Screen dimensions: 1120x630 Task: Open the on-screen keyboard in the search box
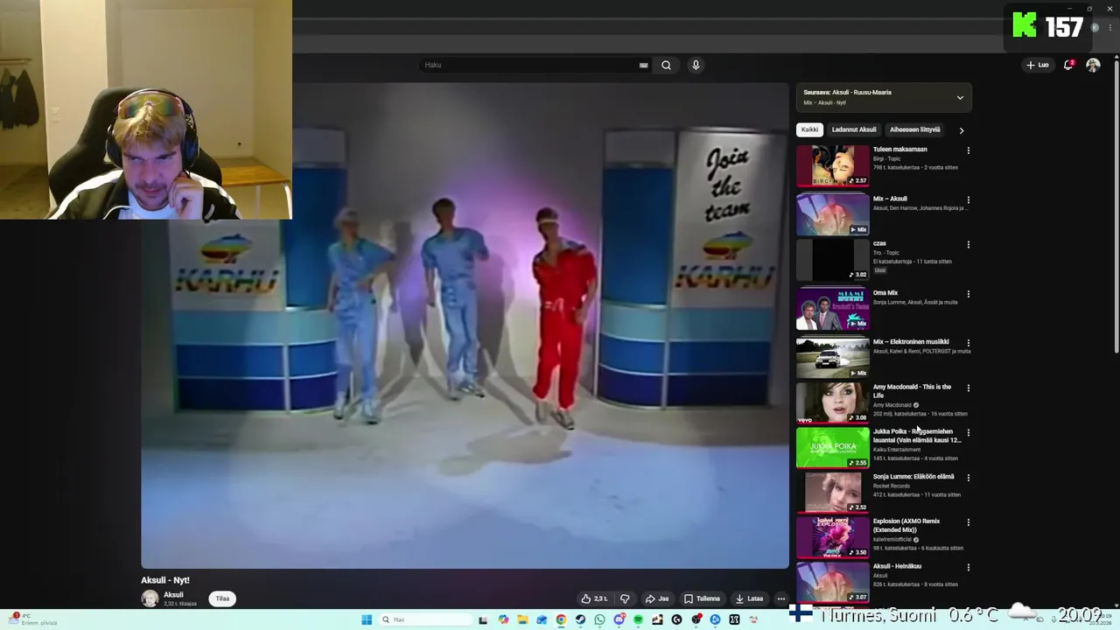point(643,65)
